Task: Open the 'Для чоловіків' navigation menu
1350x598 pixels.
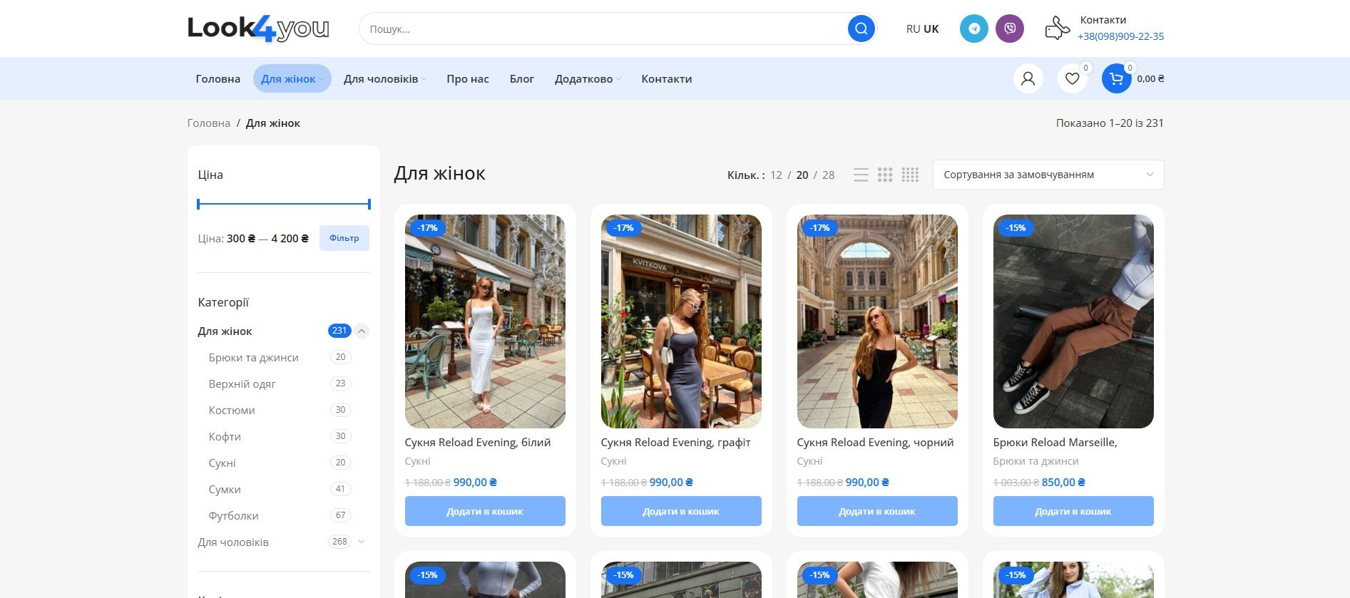Action: 385,78
